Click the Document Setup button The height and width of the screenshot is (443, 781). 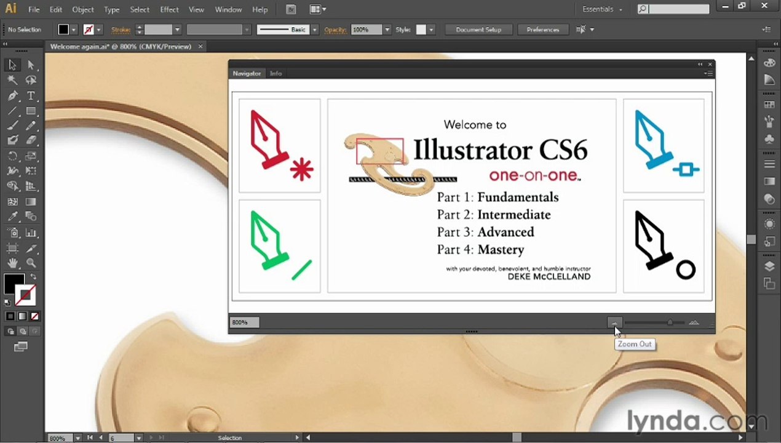pyautogui.click(x=478, y=30)
